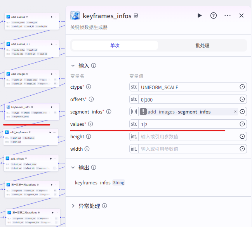
Task: Open options menu of add_images node
Action: click(56, 74)
